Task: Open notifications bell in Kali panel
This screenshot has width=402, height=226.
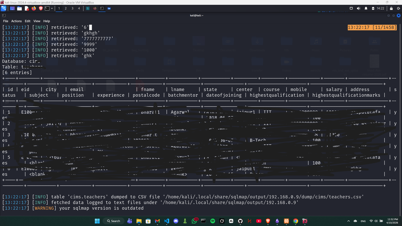Action: click(366, 8)
